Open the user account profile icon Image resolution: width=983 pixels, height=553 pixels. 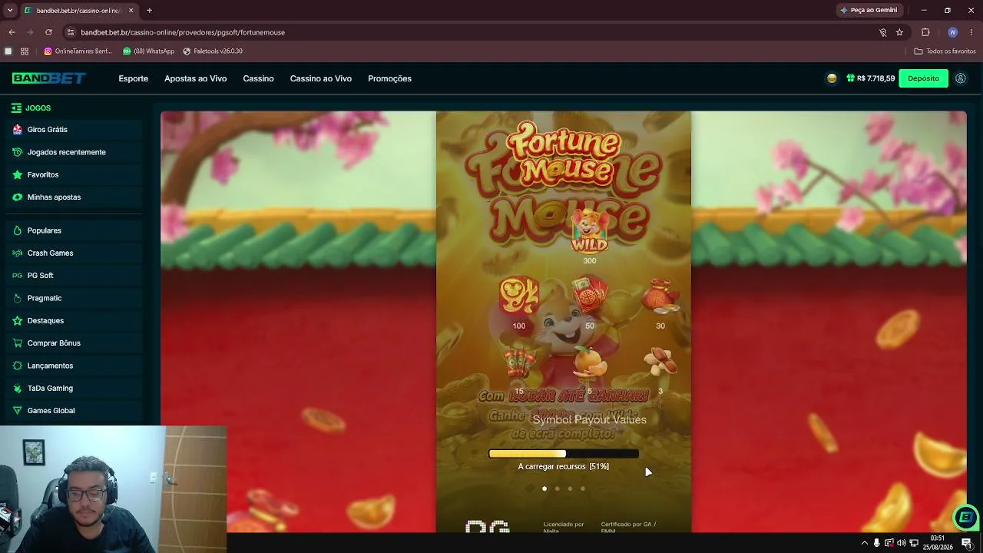[961, 78]
